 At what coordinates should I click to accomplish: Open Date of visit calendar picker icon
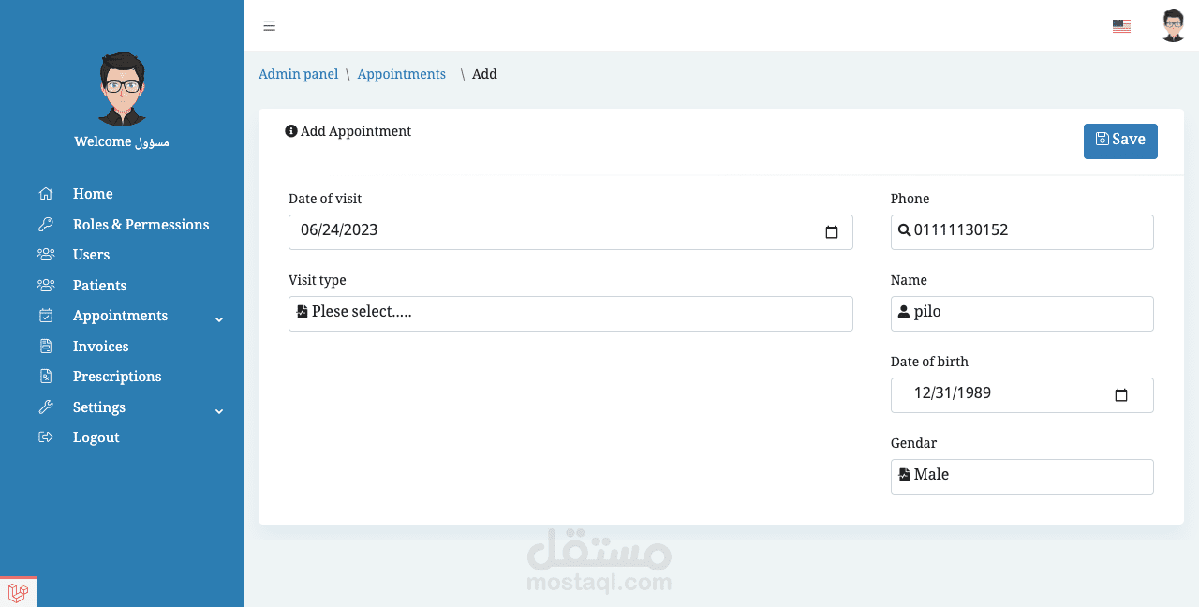click(x=832, y=232)
